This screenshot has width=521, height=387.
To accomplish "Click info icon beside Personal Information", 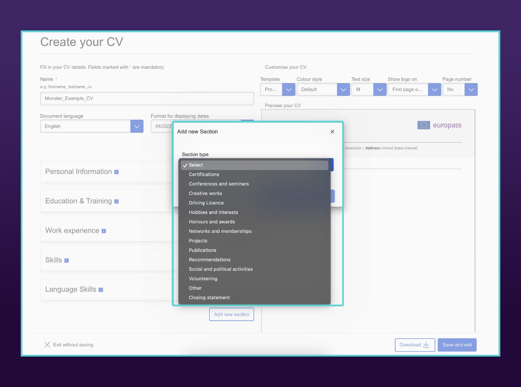I will (116, 172).
